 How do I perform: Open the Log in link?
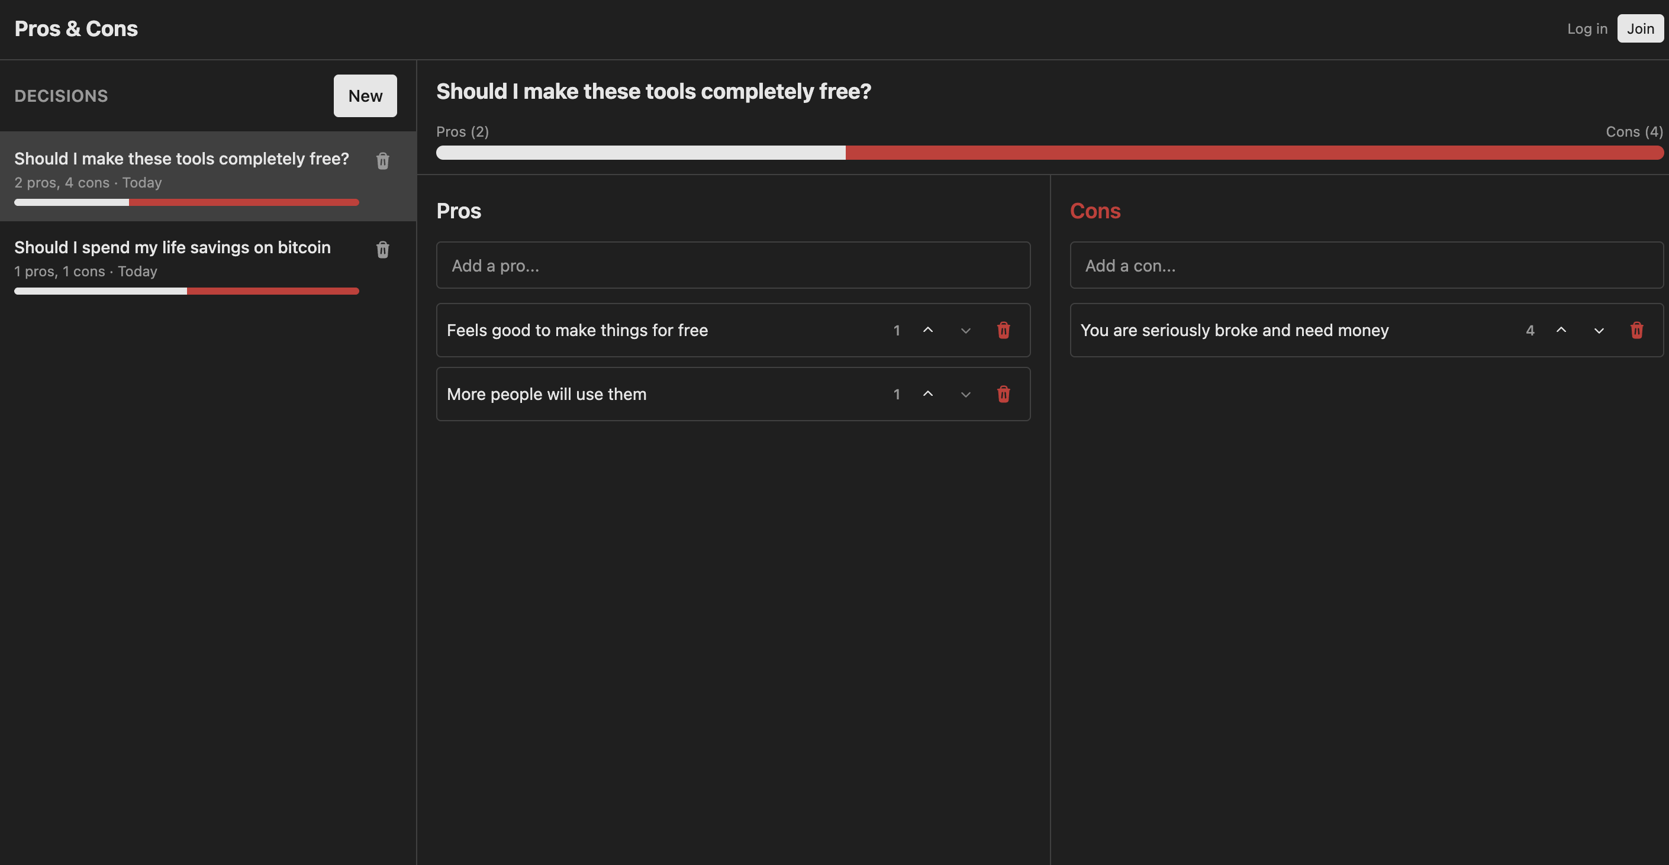click(1587, 28)
